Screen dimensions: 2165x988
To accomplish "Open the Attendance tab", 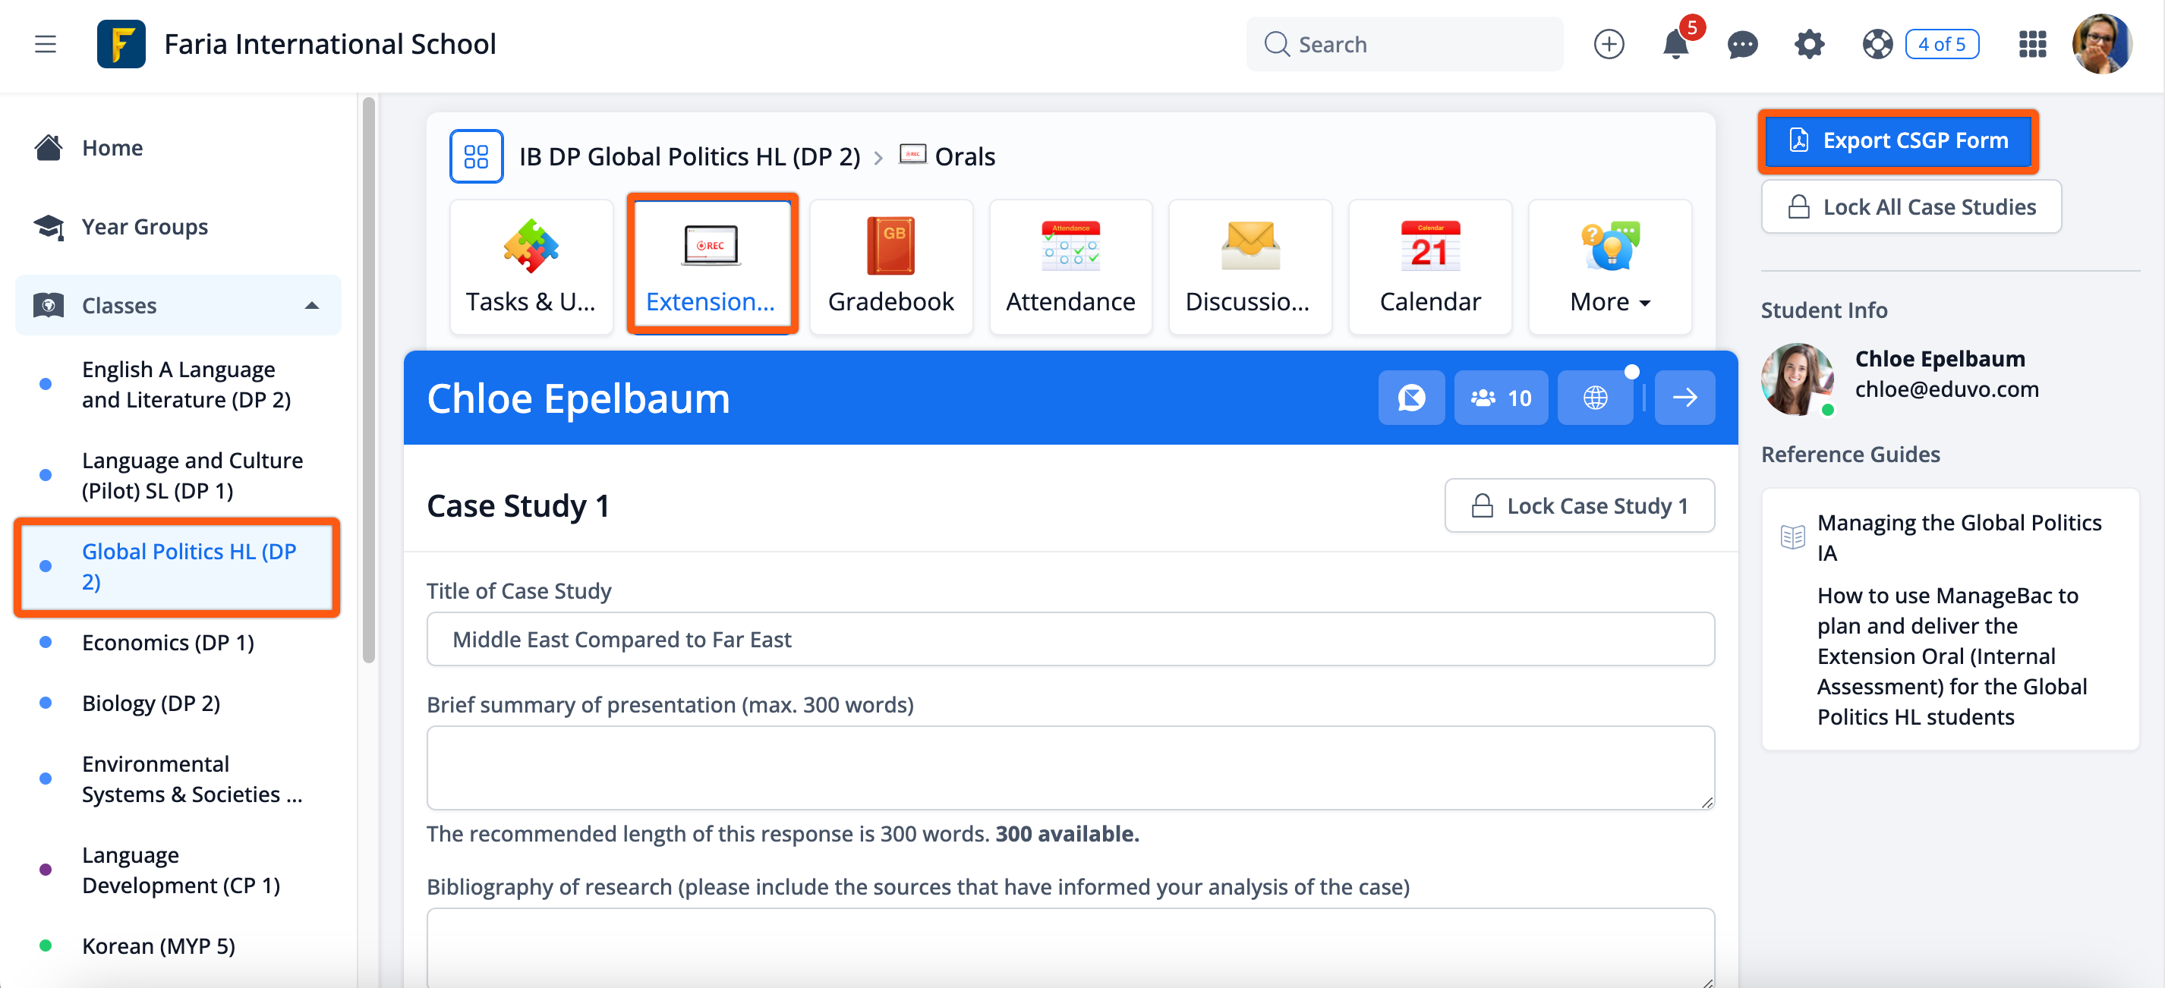I will click(x=1070, y=267).
